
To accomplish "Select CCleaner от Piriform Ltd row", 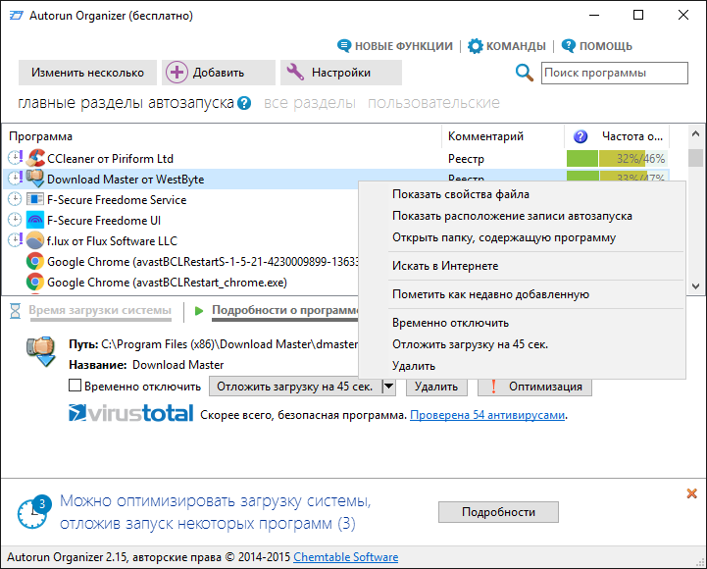I will click(336, 158).
